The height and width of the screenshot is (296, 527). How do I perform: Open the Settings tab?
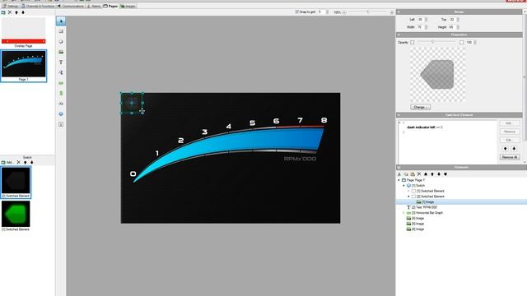point(11,6)
